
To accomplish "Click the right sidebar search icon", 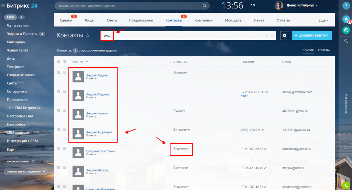I will pyautogui.click(x=346, y=41).
